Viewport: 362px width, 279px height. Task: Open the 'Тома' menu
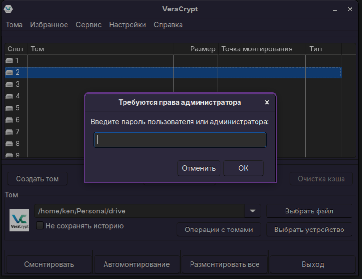pyautogui.click(x=14, y=25)
